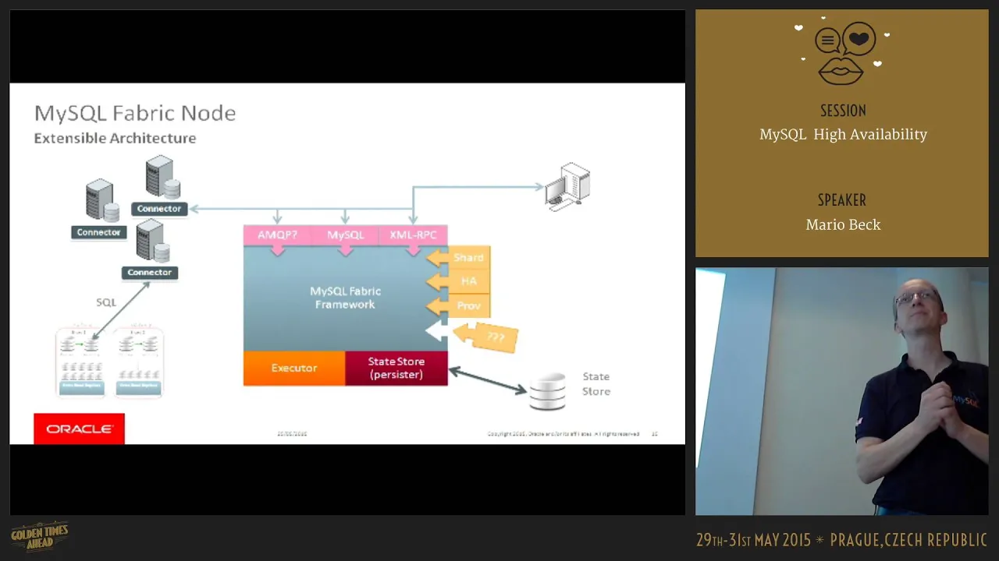
Task: Click the SQL arrow label
Action: point(106,302)
